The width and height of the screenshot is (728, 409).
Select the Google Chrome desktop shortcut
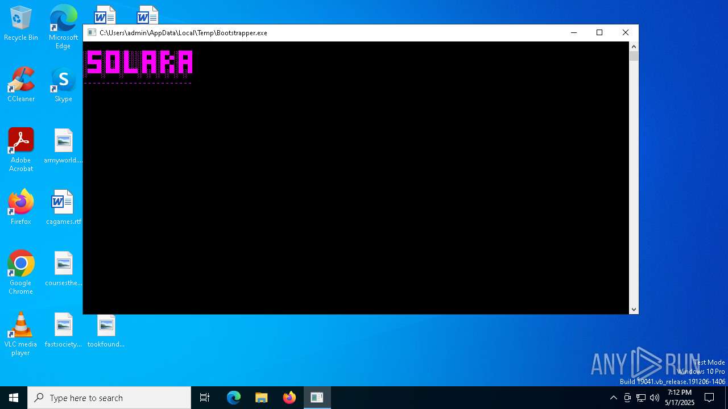pos(21,273)
